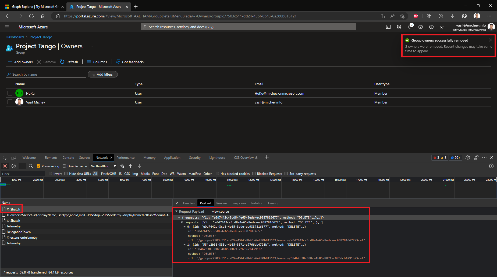Enable the Disable cache checkbox
This screenshot has width=497, height=277.
pyautogui.click(x=64, y=166)
